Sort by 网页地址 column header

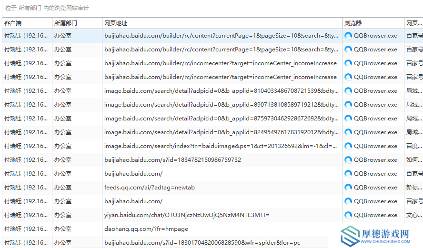[222, 23]
